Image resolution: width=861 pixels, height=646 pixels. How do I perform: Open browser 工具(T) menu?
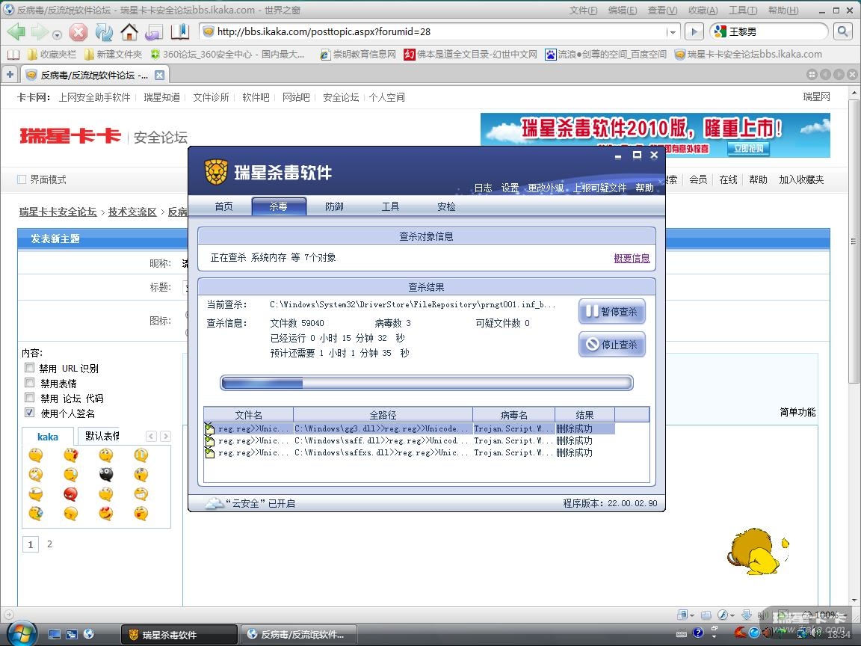(x=743, y=10)
